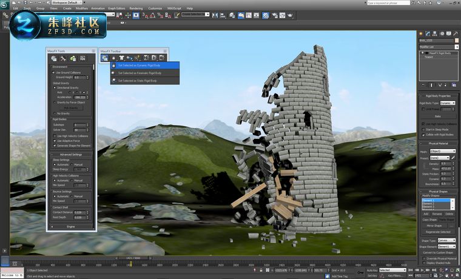Open the Shape Element dropdown

click(x=446, y=246)
